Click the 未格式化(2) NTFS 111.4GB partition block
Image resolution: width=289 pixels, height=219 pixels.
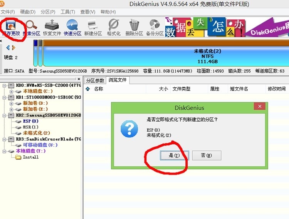click(x=166, y=53)
